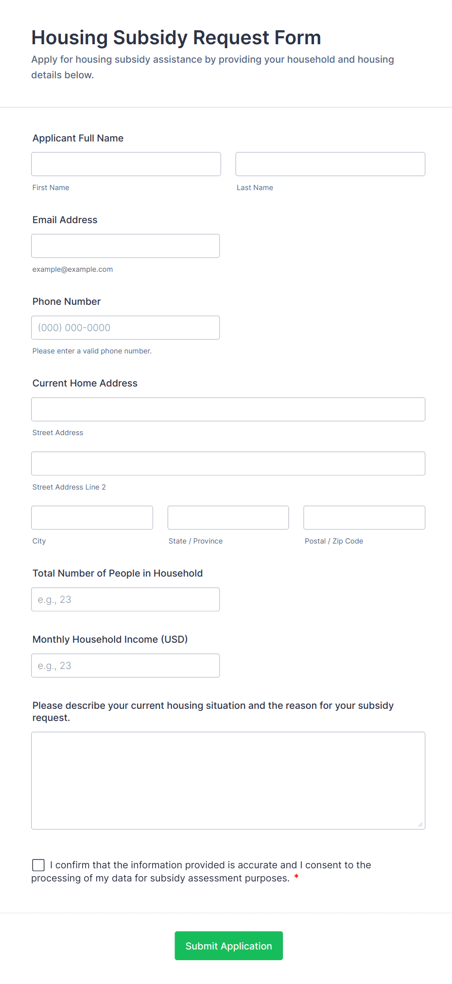Screen dimensions: 452x984
Task: Click the Phone Number label
Action: point(67,301)
